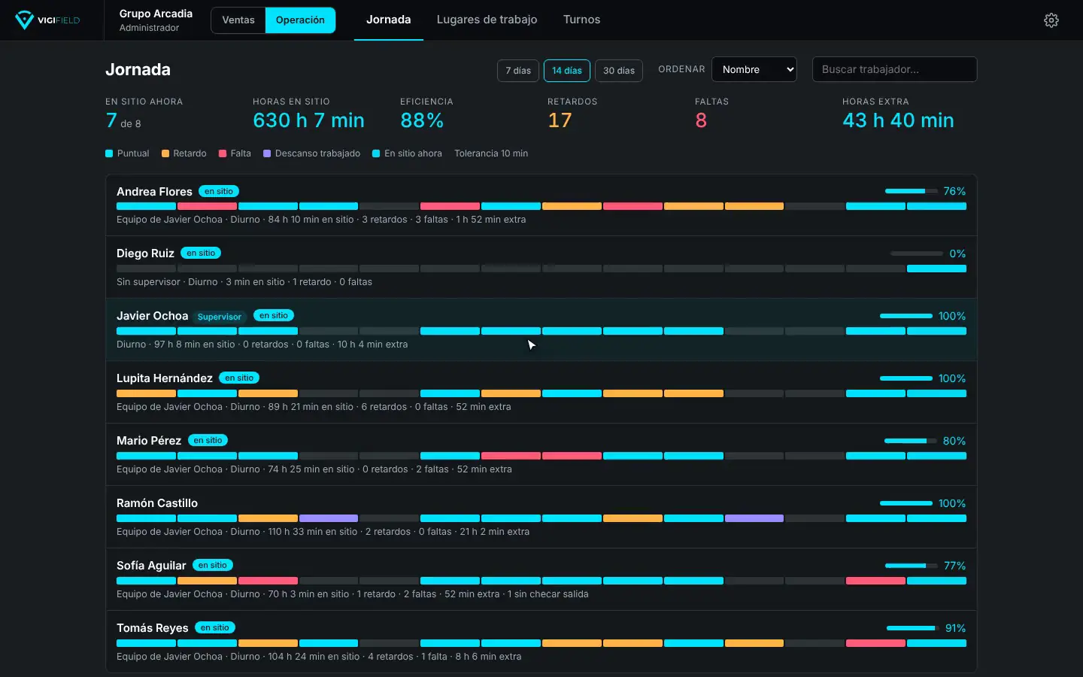1083x677 pixels.
Task: Open the Turnos tab
Action: [582, 20]
